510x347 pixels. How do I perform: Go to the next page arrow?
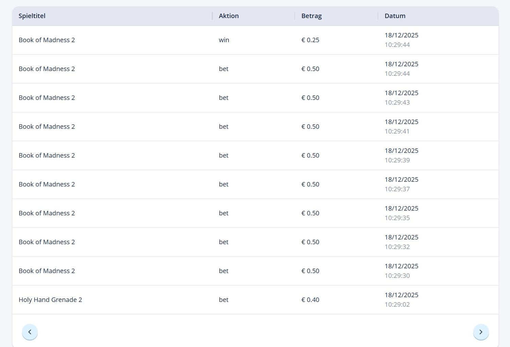click(x=481, y=332)
